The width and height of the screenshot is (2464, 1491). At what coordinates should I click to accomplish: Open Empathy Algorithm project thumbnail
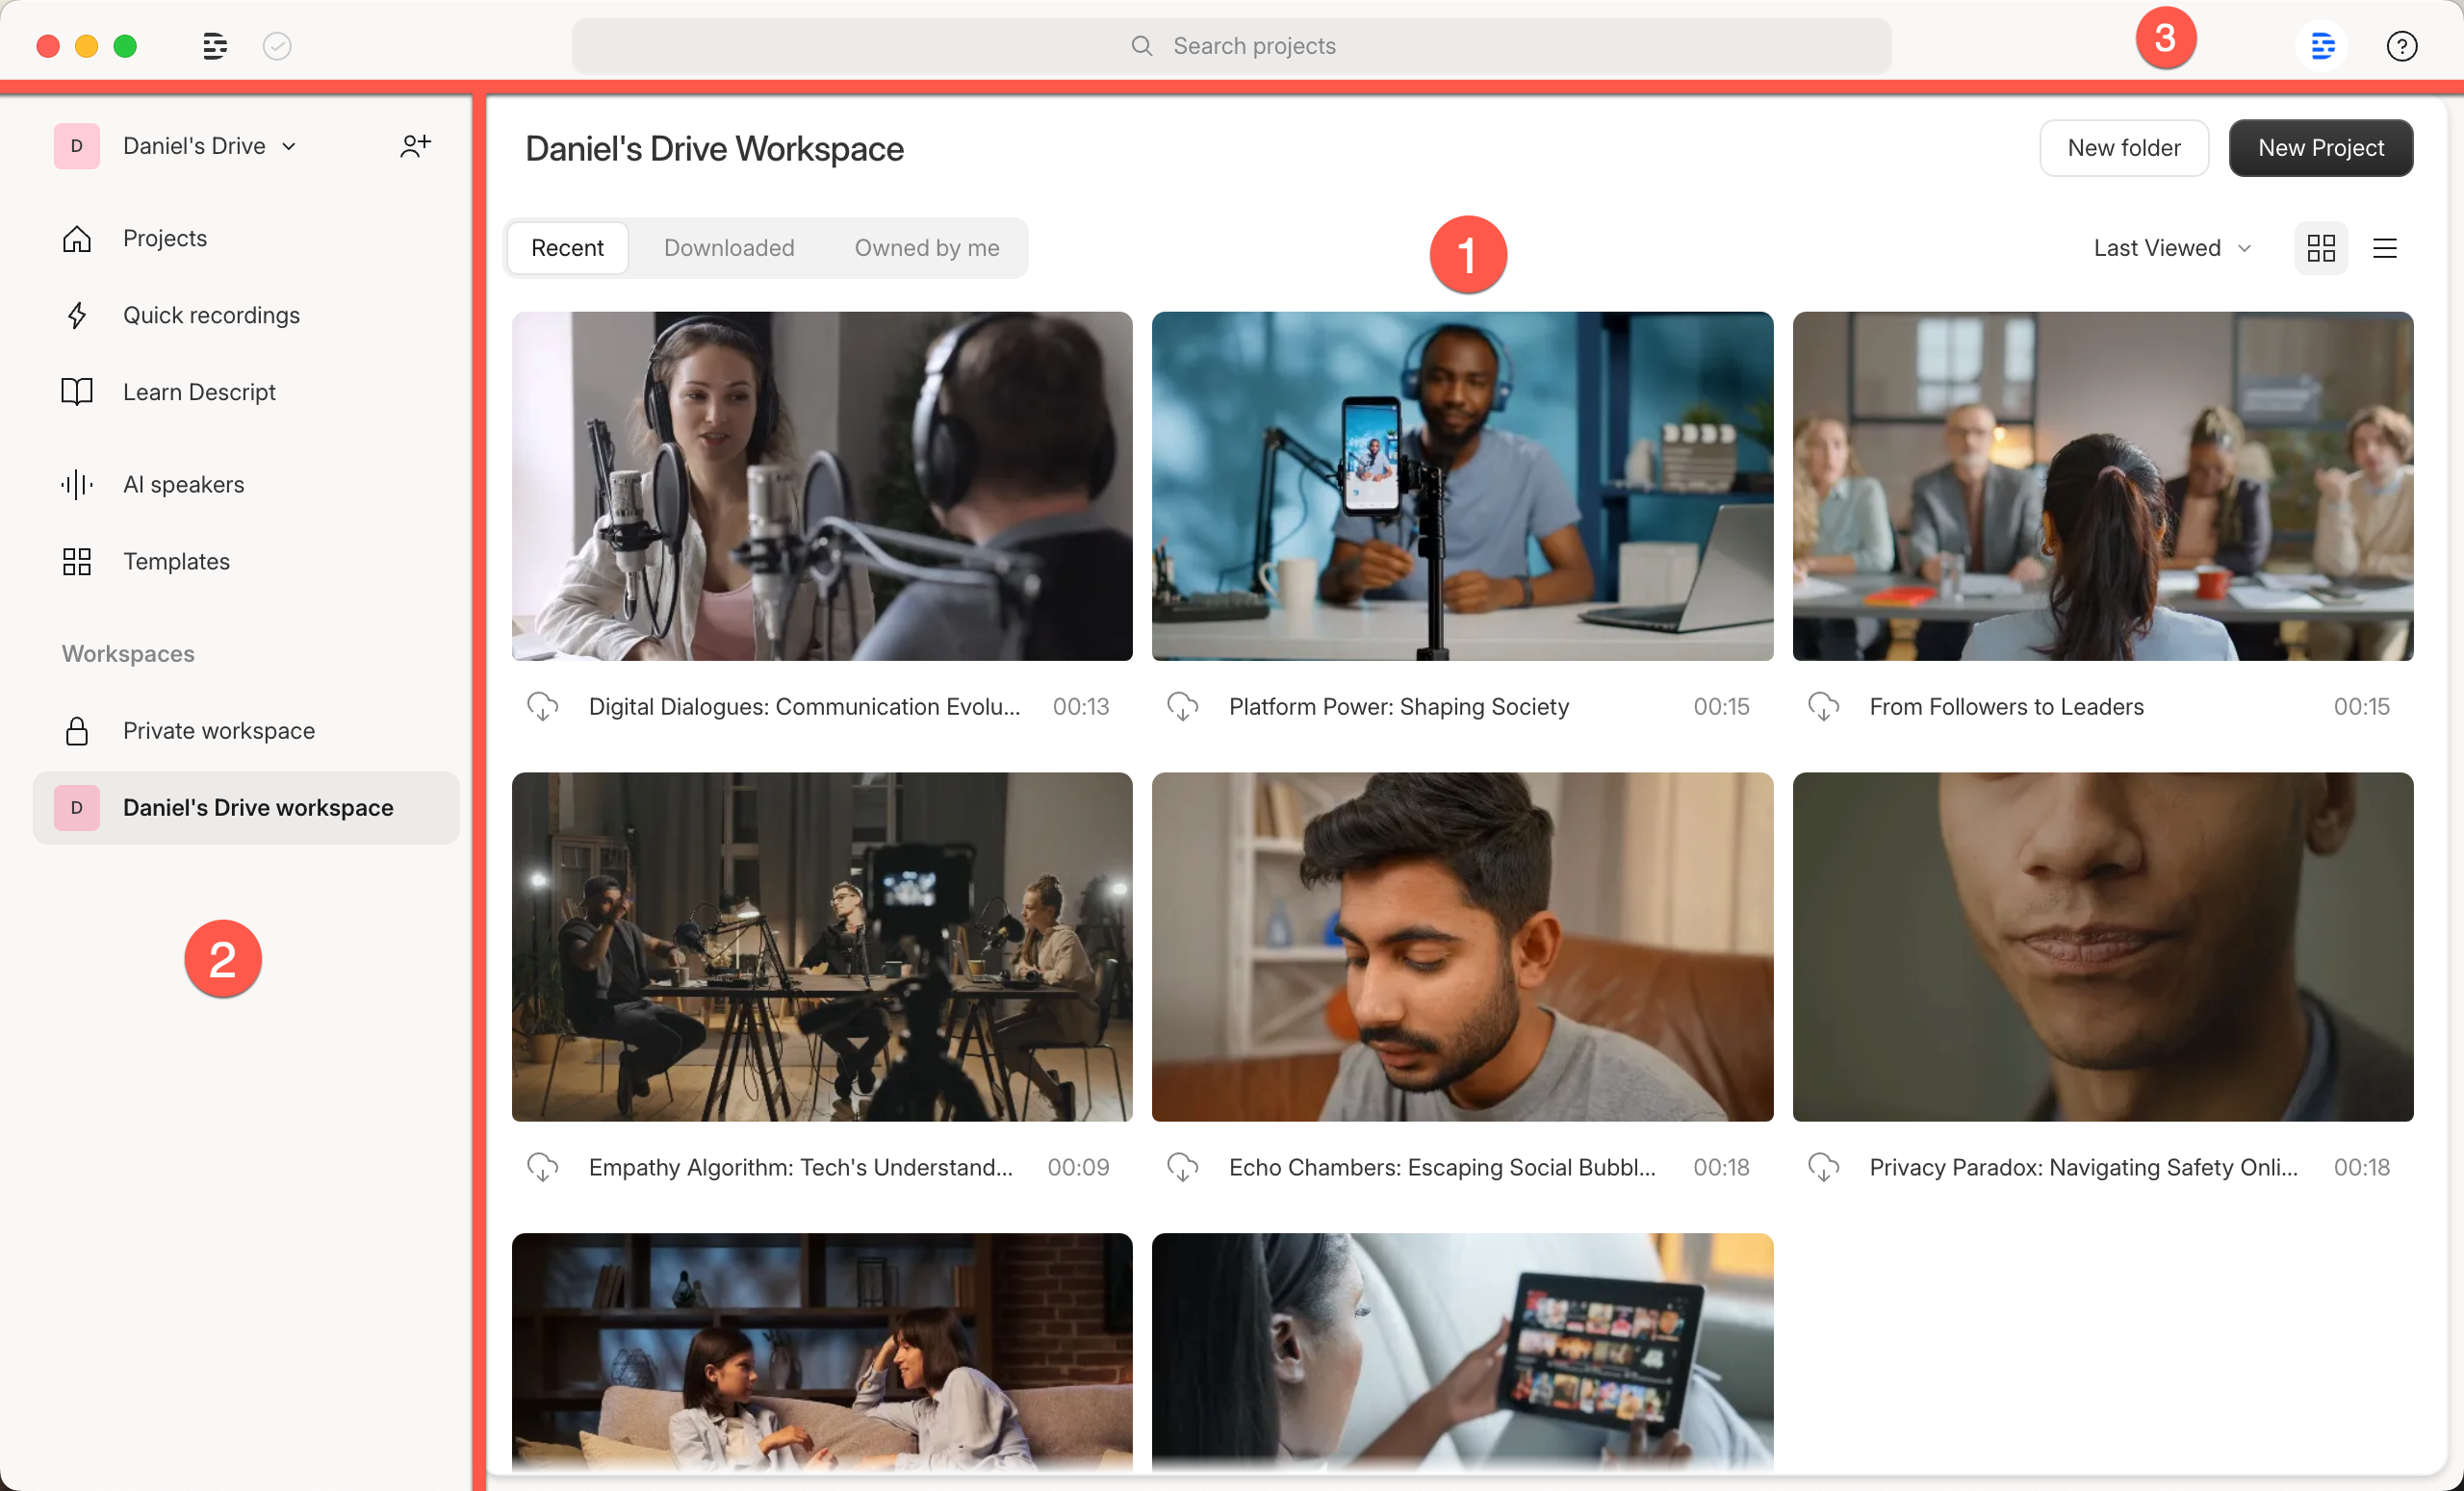822,947
